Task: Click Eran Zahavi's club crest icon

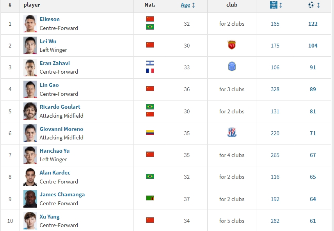Action: (x=232, y=66)
